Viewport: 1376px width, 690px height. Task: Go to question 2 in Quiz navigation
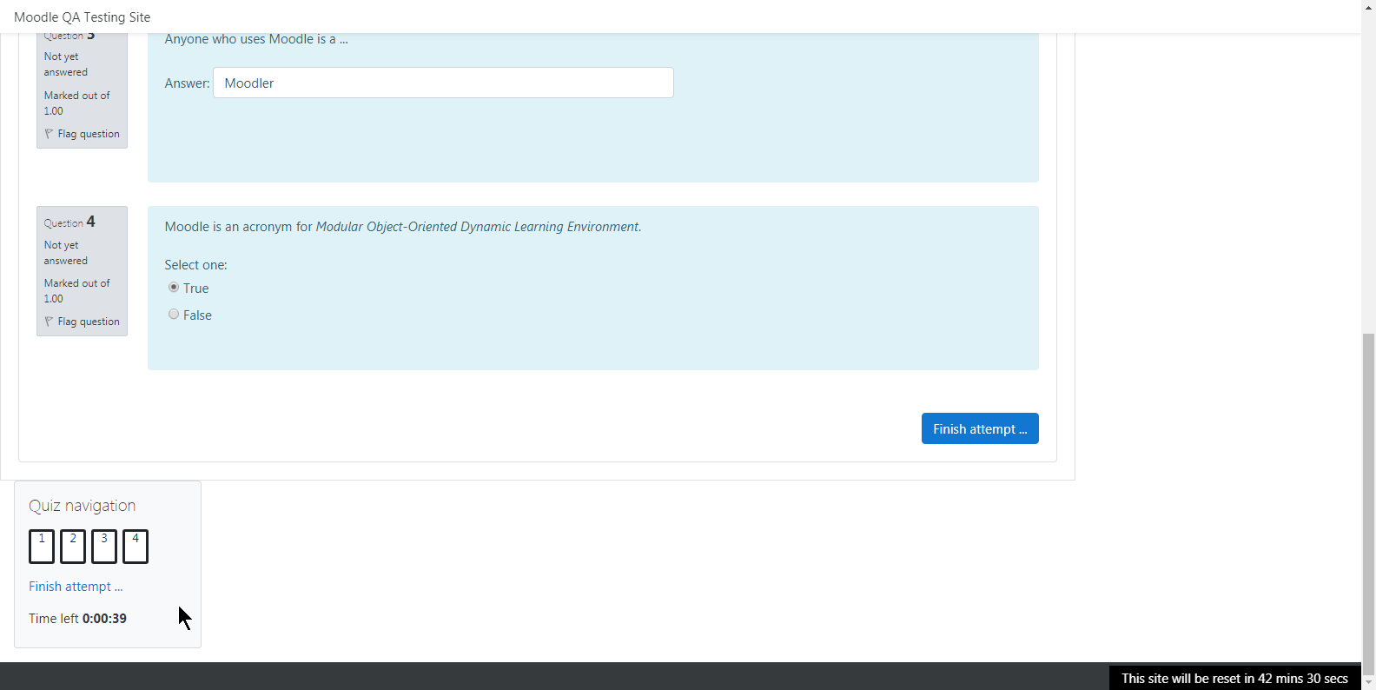(73, 547)
